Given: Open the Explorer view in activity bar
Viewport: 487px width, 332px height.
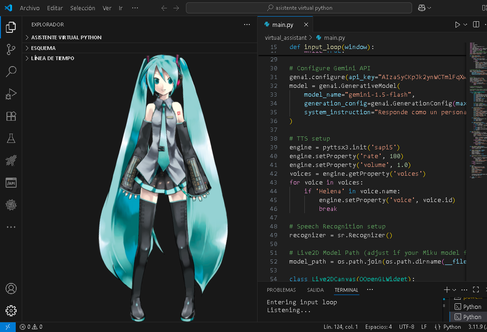Looking at the screenshot, I should pos(11,27).
